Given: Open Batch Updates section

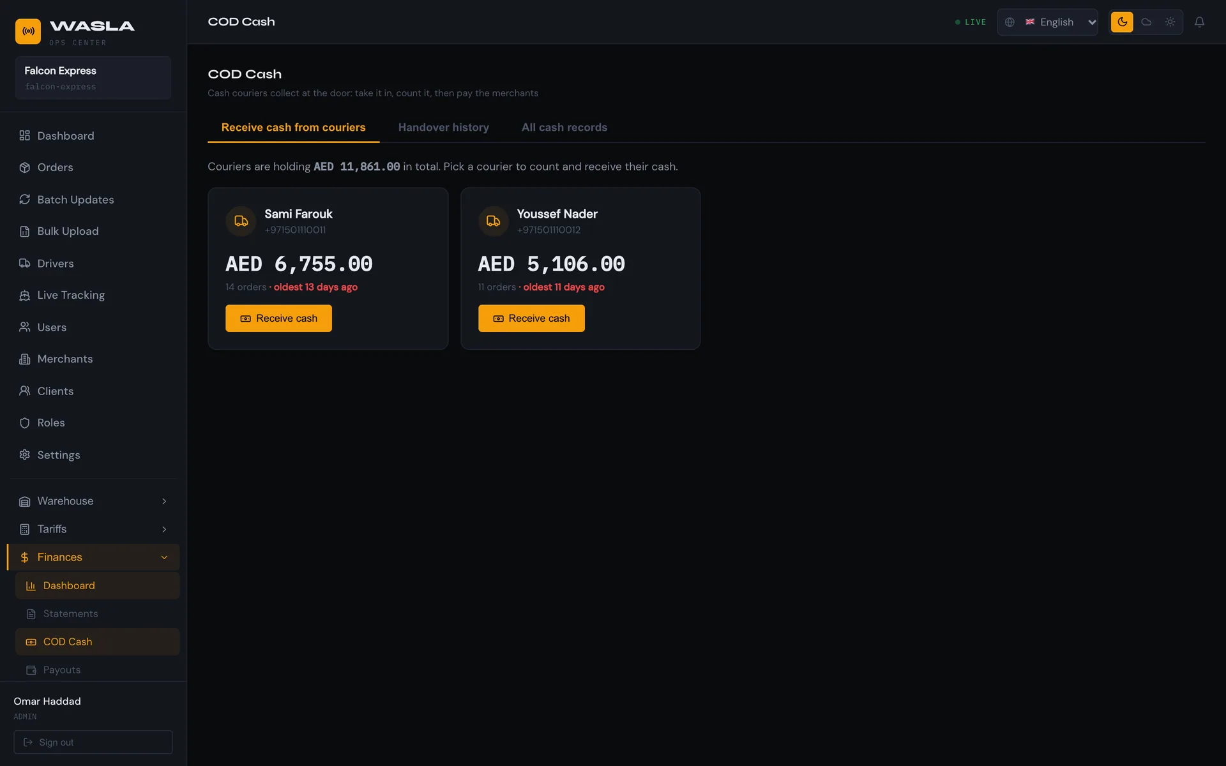Looking at the screenshot, I should (93, 199).
